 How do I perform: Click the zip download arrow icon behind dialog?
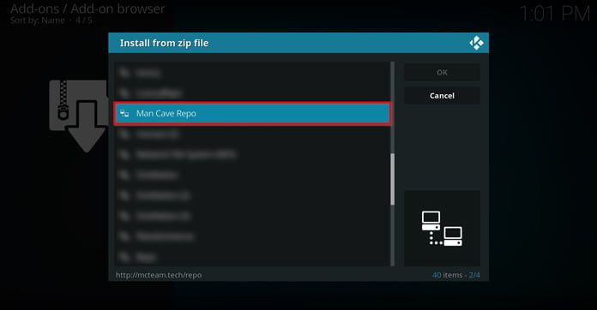[x=78, y=116]
